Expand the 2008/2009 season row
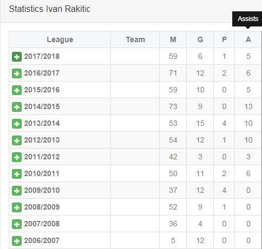The image size is (262, 249). (x=17, y=207)
